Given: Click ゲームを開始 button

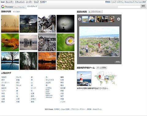Looking at the screenshot, I should coord(102,68).
